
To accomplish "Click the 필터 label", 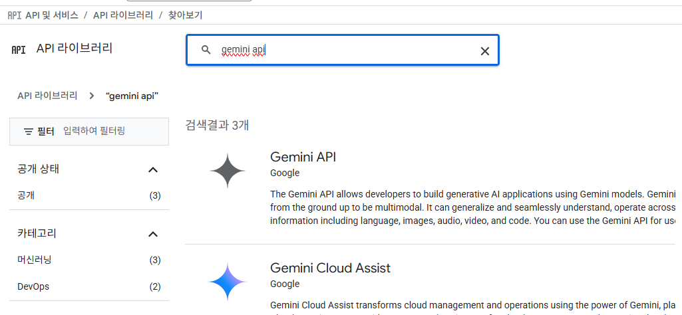I will pyautogui.click(x=46, y=131).
